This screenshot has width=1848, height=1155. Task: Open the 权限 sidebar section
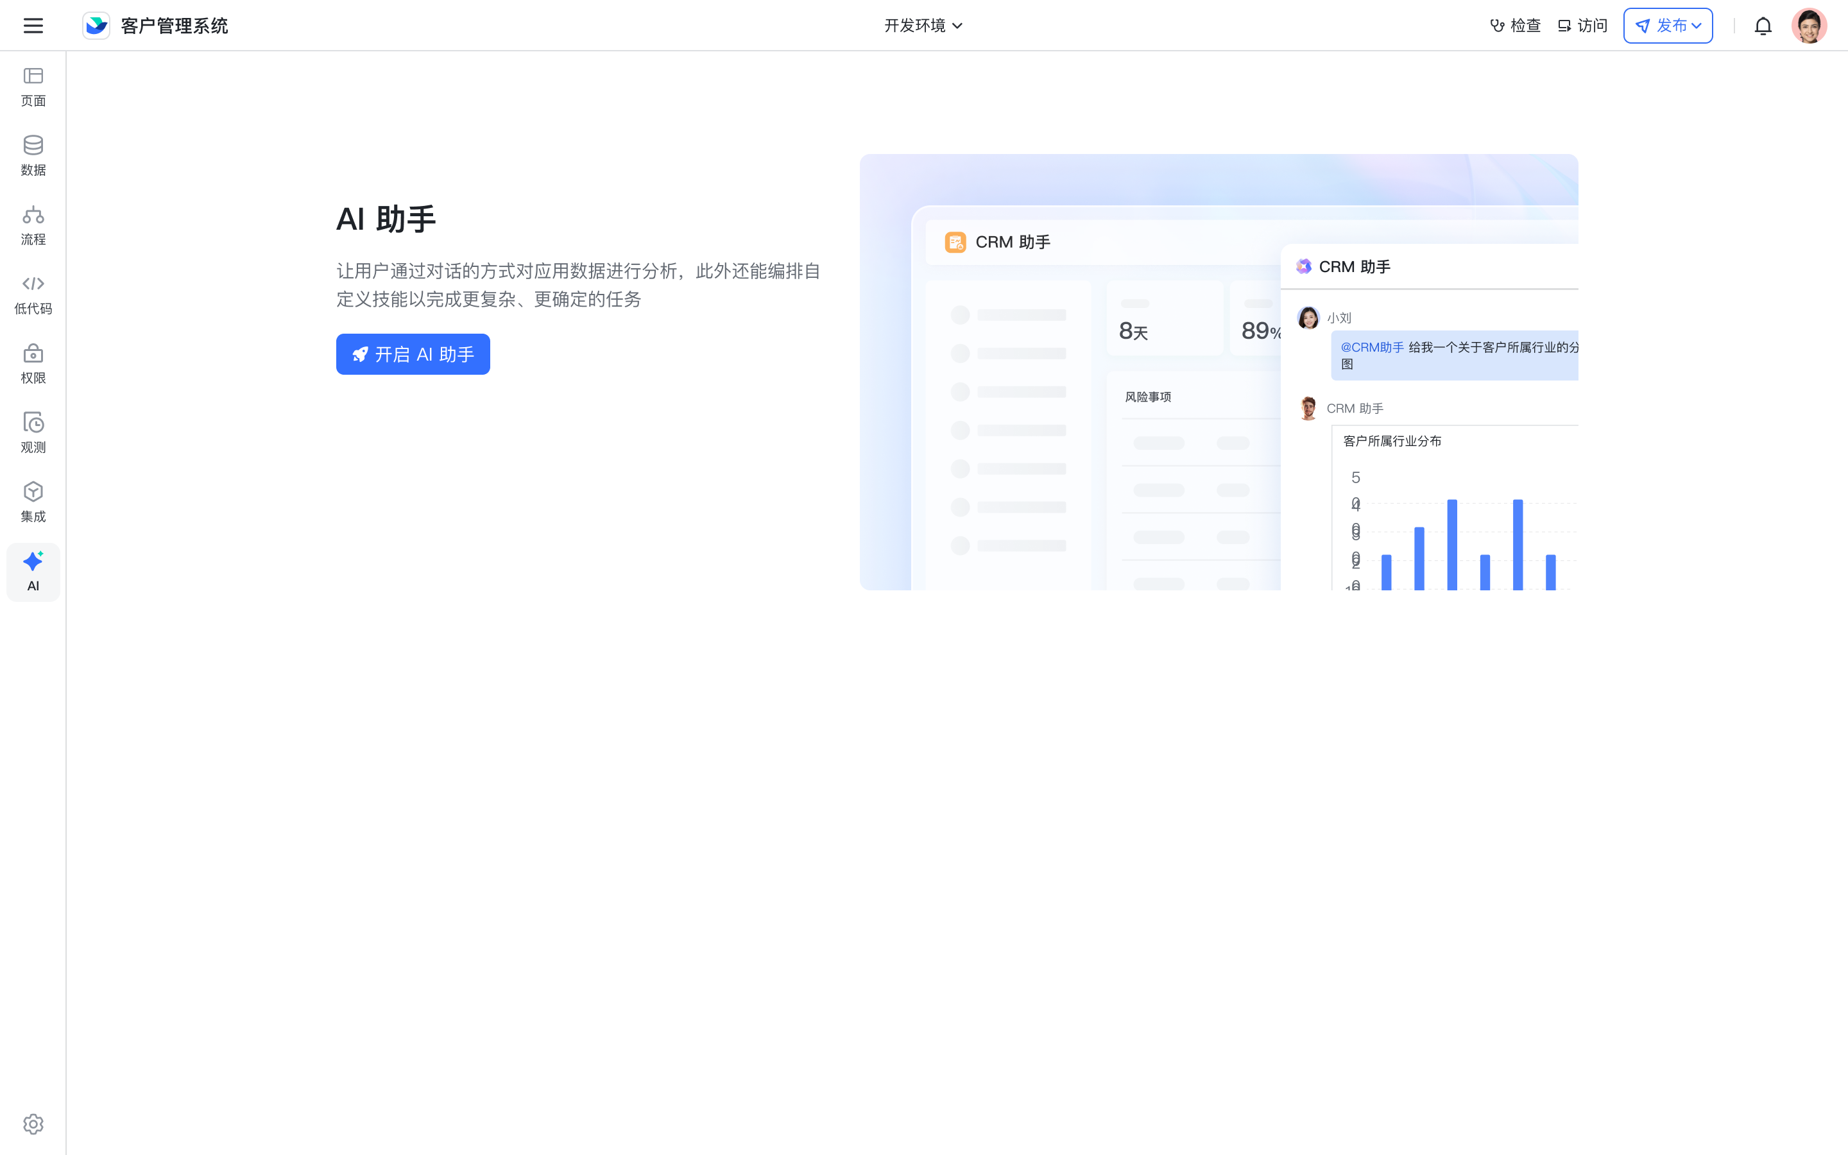[x=33, y=364]
